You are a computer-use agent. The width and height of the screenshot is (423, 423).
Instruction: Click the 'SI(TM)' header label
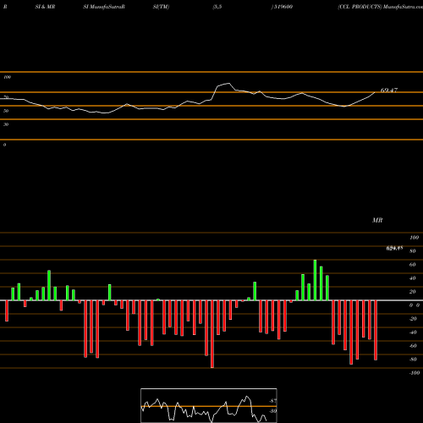point(161,7)
